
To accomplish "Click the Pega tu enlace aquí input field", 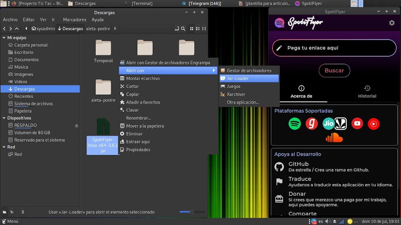I will [x=334, y=48].
